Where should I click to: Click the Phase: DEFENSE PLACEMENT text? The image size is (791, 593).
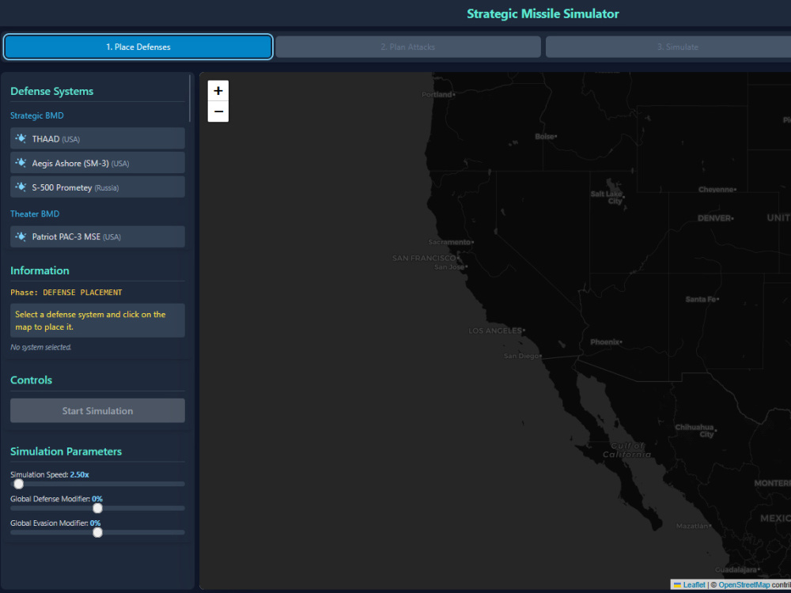point(66,293)
